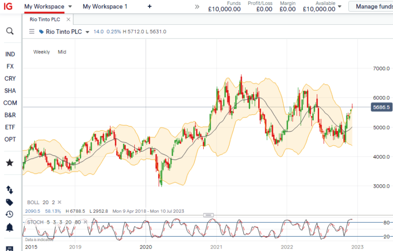Open the history clock icon
Viewport: 393px width, 251px height.
[9, 214]
